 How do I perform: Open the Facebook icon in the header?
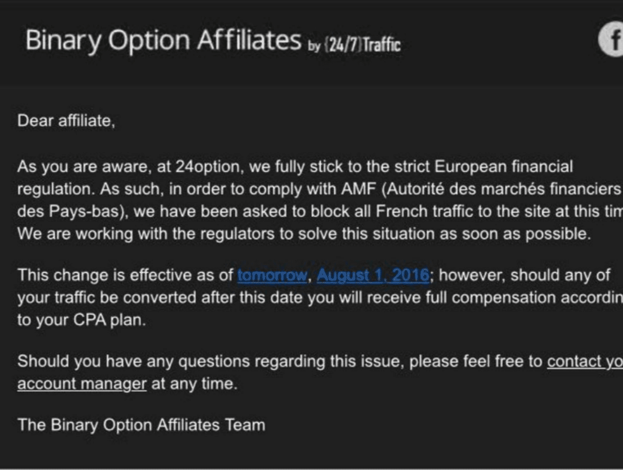coord(612,40)
